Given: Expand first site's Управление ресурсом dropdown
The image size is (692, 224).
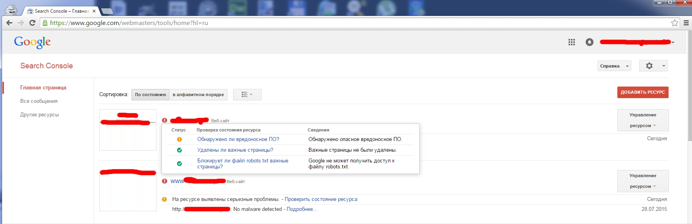Looking at the screenshot, I should coord(643,120).
